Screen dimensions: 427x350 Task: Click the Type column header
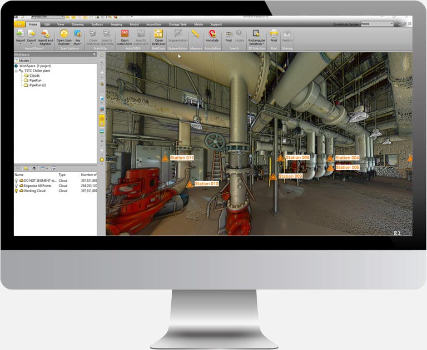[62, 174]
